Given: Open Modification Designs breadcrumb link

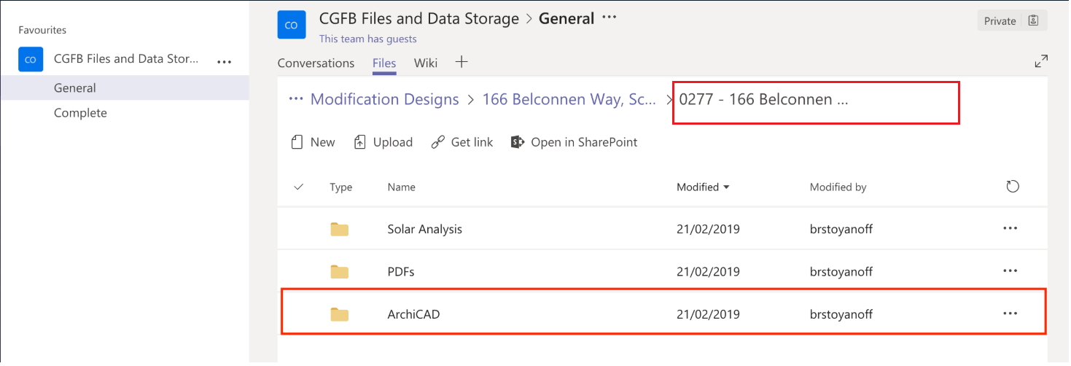Looking at the screenshot, I should tap(384, 99).
